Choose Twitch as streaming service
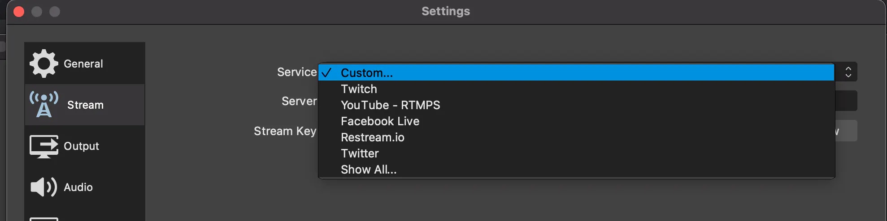 pos(576,89)
